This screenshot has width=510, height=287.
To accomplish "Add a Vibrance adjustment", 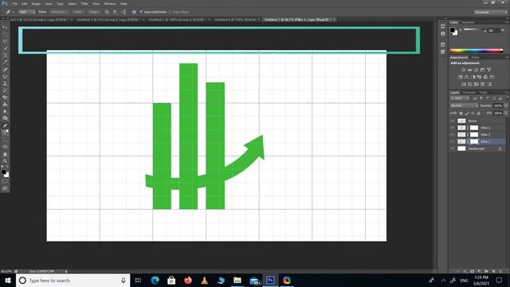I will tap(488, 69).
